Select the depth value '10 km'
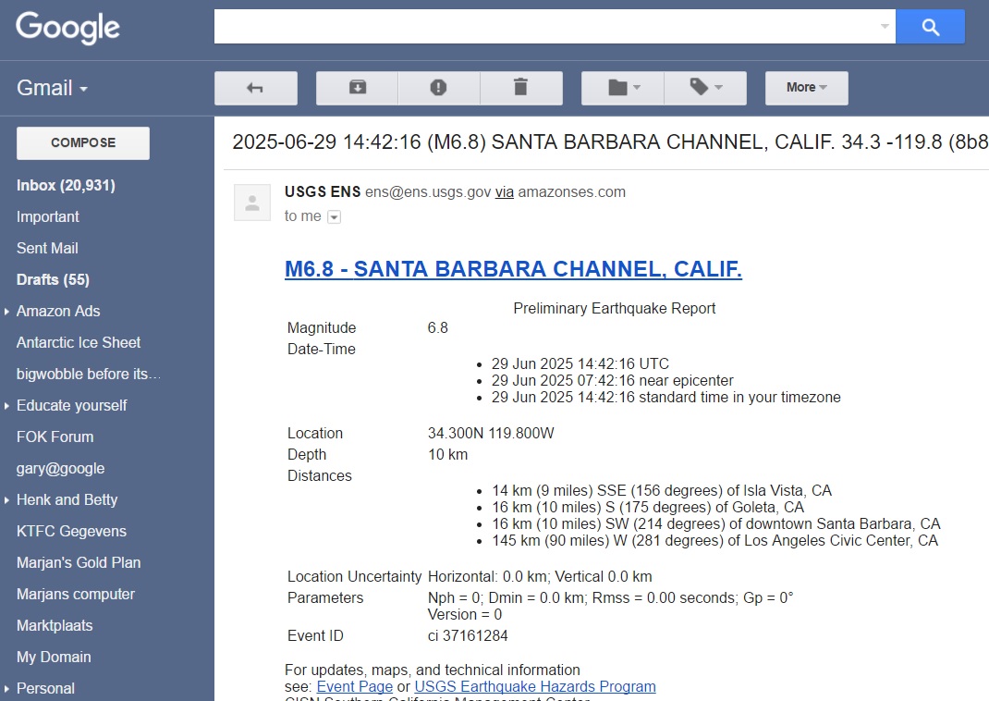The image size is (989, 701). [x=448, y=455]
